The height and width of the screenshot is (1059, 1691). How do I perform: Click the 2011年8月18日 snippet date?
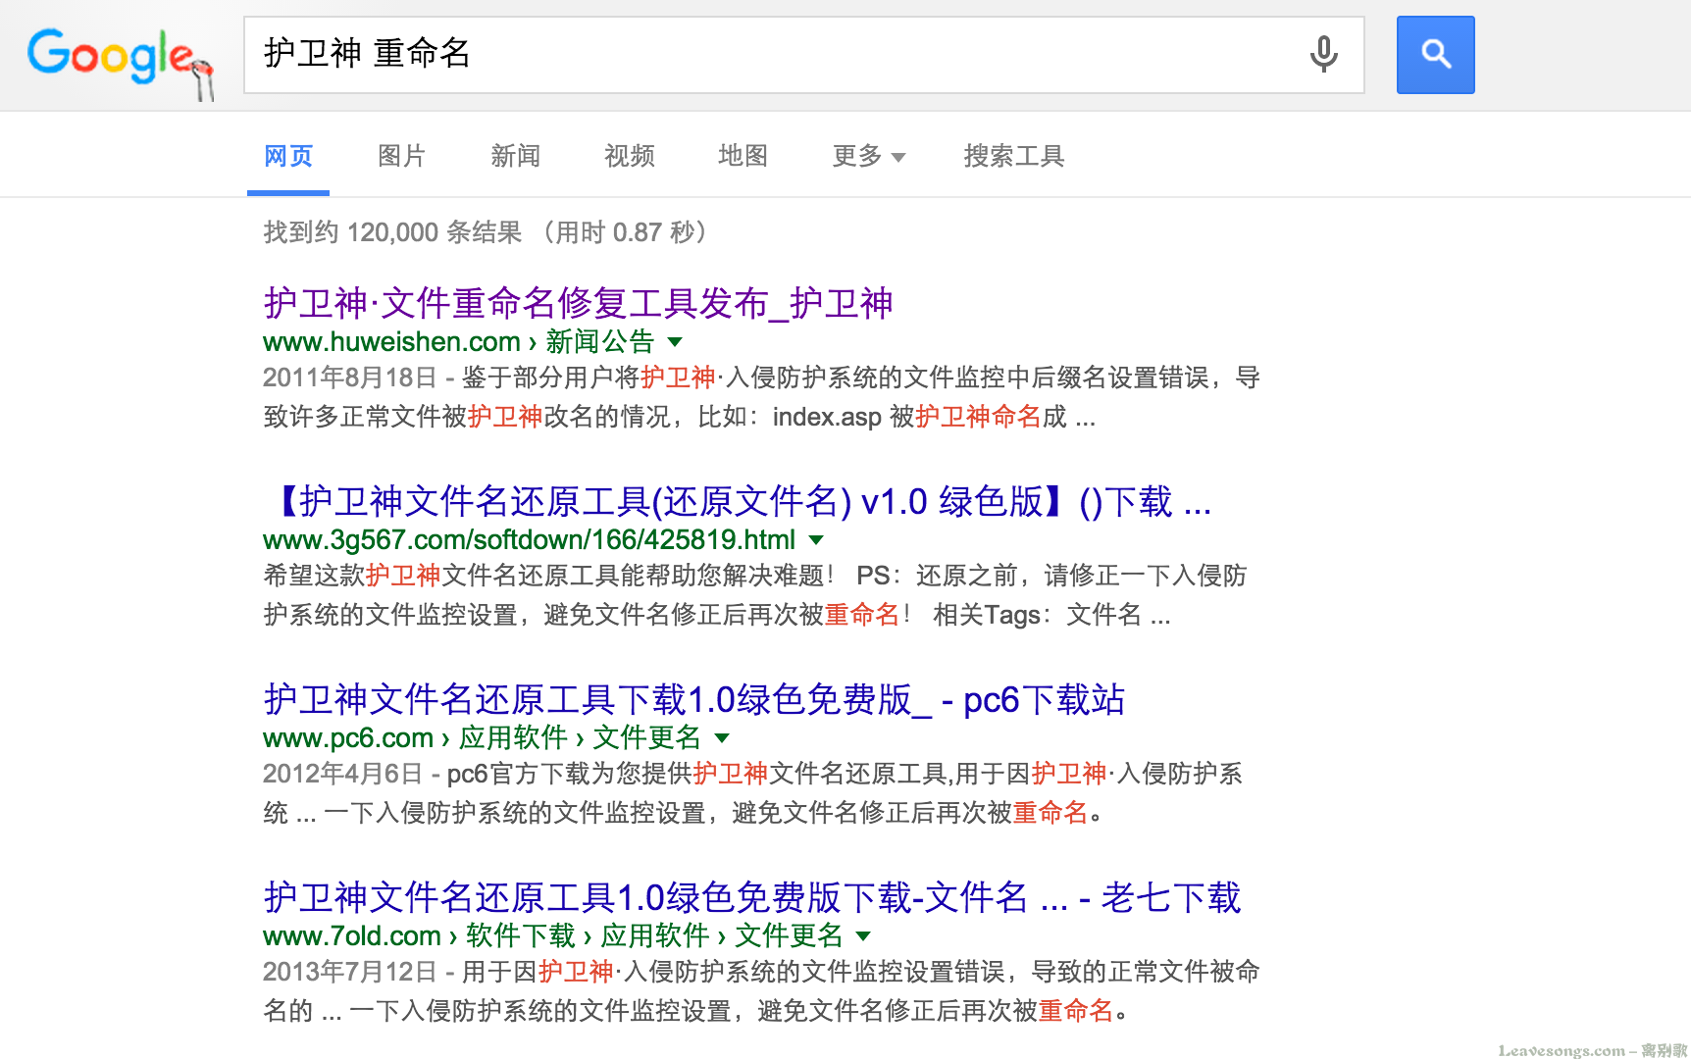(349, 378)
